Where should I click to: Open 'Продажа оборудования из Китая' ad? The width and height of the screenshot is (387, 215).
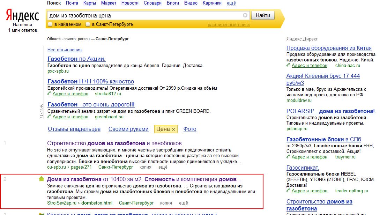pyautogui.click(x=329, y=48)
